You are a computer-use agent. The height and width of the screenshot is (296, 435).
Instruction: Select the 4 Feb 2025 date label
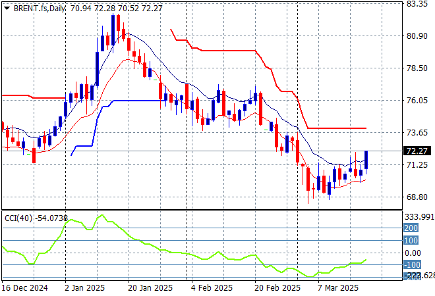pos(211,288)
